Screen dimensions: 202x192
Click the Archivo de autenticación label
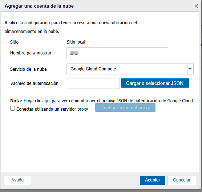click(35, 83)
